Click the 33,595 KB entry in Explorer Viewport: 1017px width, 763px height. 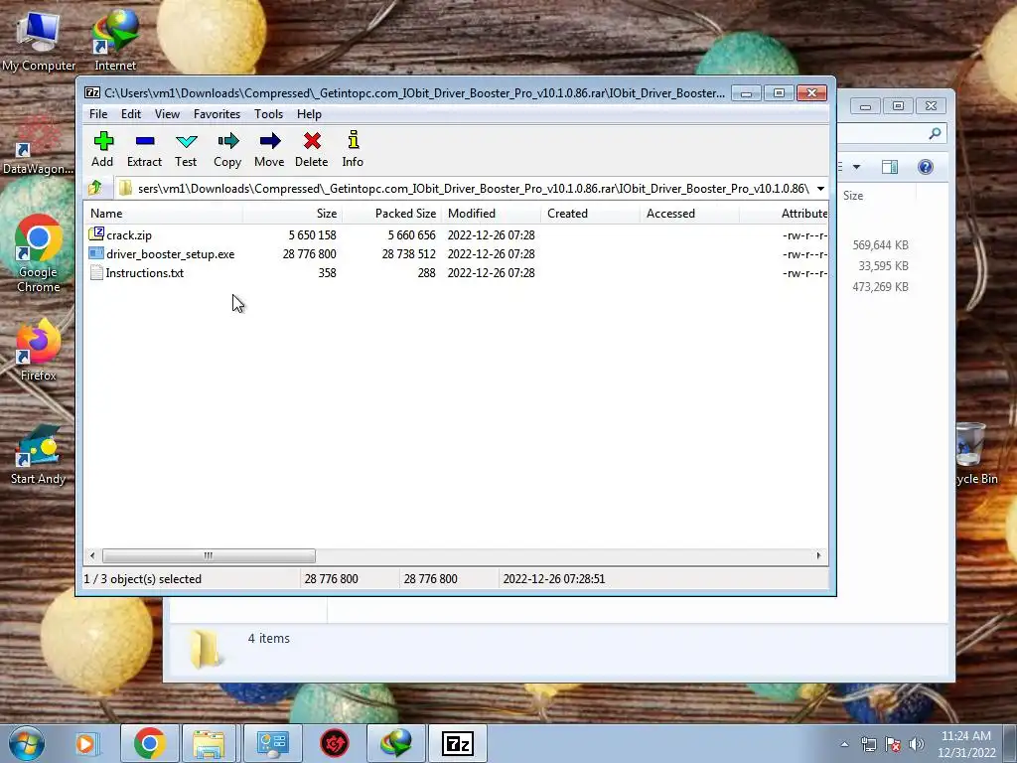883,266
